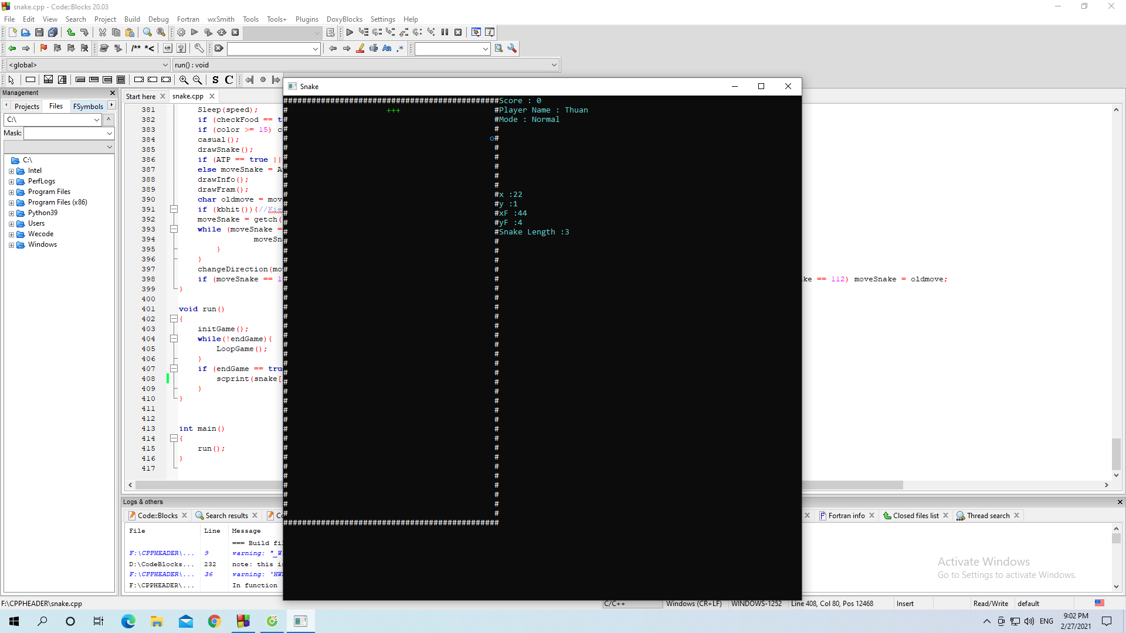Image resolution: width=1126 pixels, height=633 pixels.
Task: Open the DoxyBlocks menu
Action: coord(344,19)
